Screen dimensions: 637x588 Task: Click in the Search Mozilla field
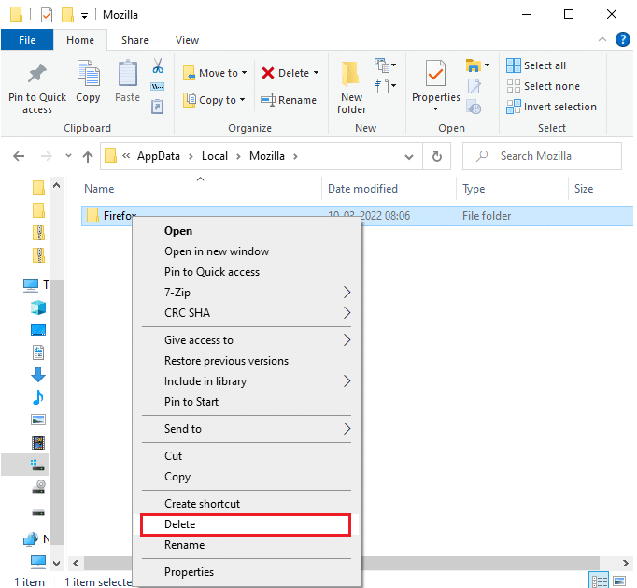coord(542,156)
